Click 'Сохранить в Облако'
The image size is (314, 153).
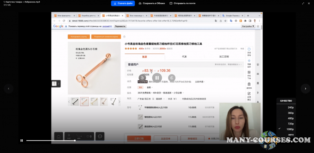152,4
